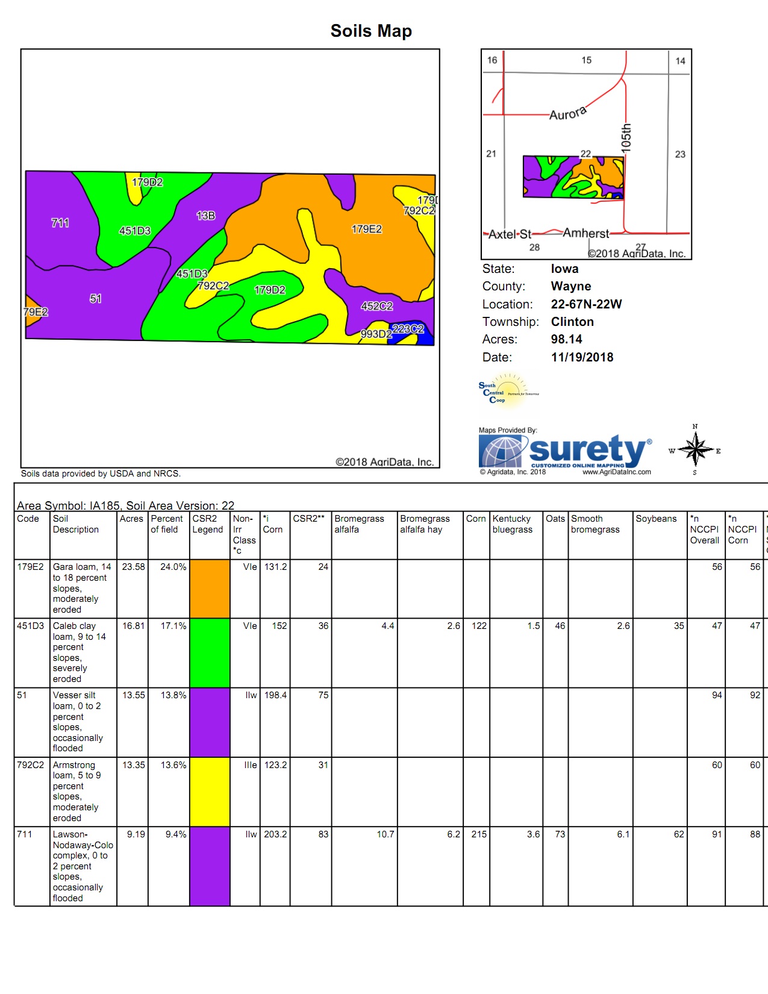Click the Aurora road label on location map

coord(567,114)
